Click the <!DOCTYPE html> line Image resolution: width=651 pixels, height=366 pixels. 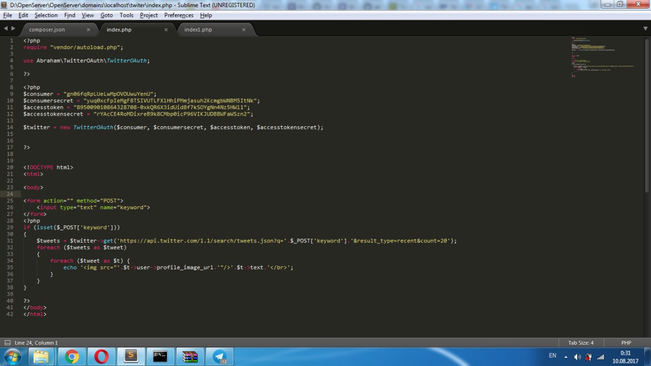(x=48, y=167)
